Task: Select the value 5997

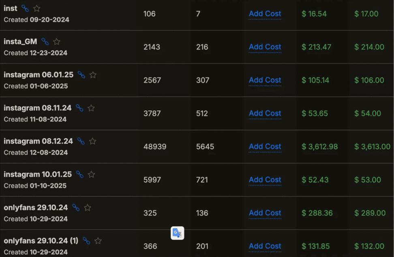Action: click(x=152, y=180)
